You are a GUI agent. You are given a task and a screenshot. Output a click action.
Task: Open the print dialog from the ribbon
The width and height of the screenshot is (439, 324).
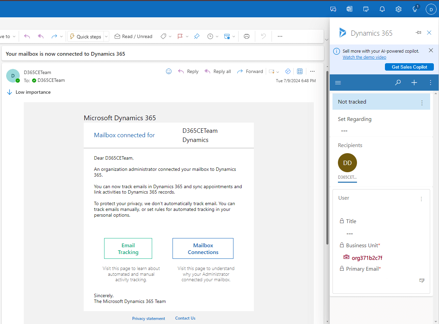pos(246,36)
